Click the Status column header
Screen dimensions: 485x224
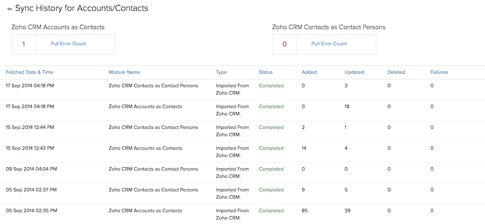click(x=266, y=72)
